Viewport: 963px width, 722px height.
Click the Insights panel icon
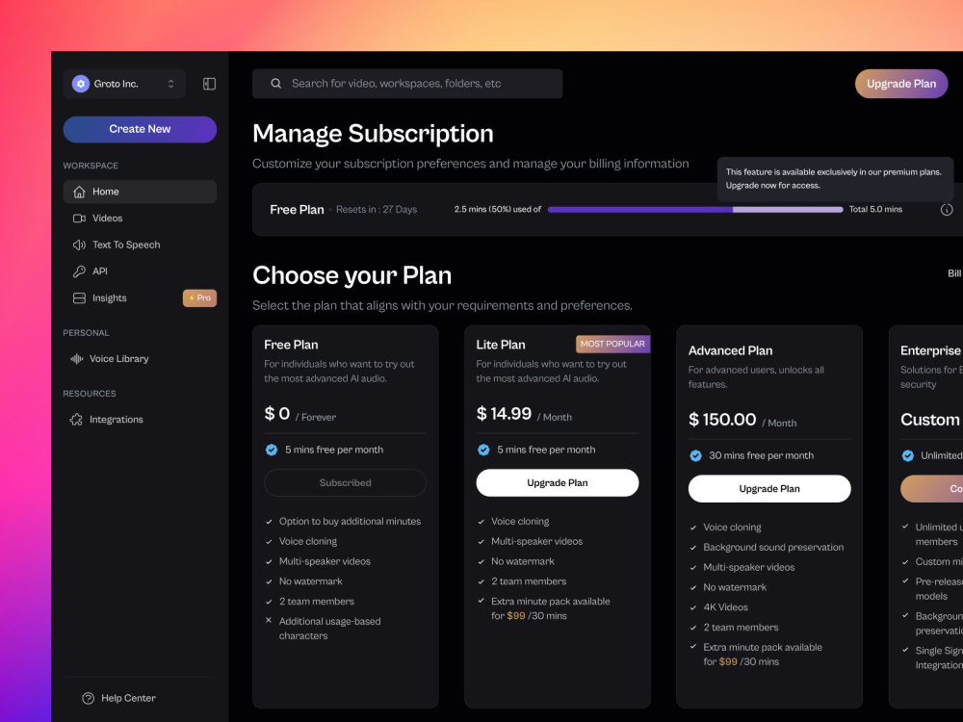[x=79, y=297]
